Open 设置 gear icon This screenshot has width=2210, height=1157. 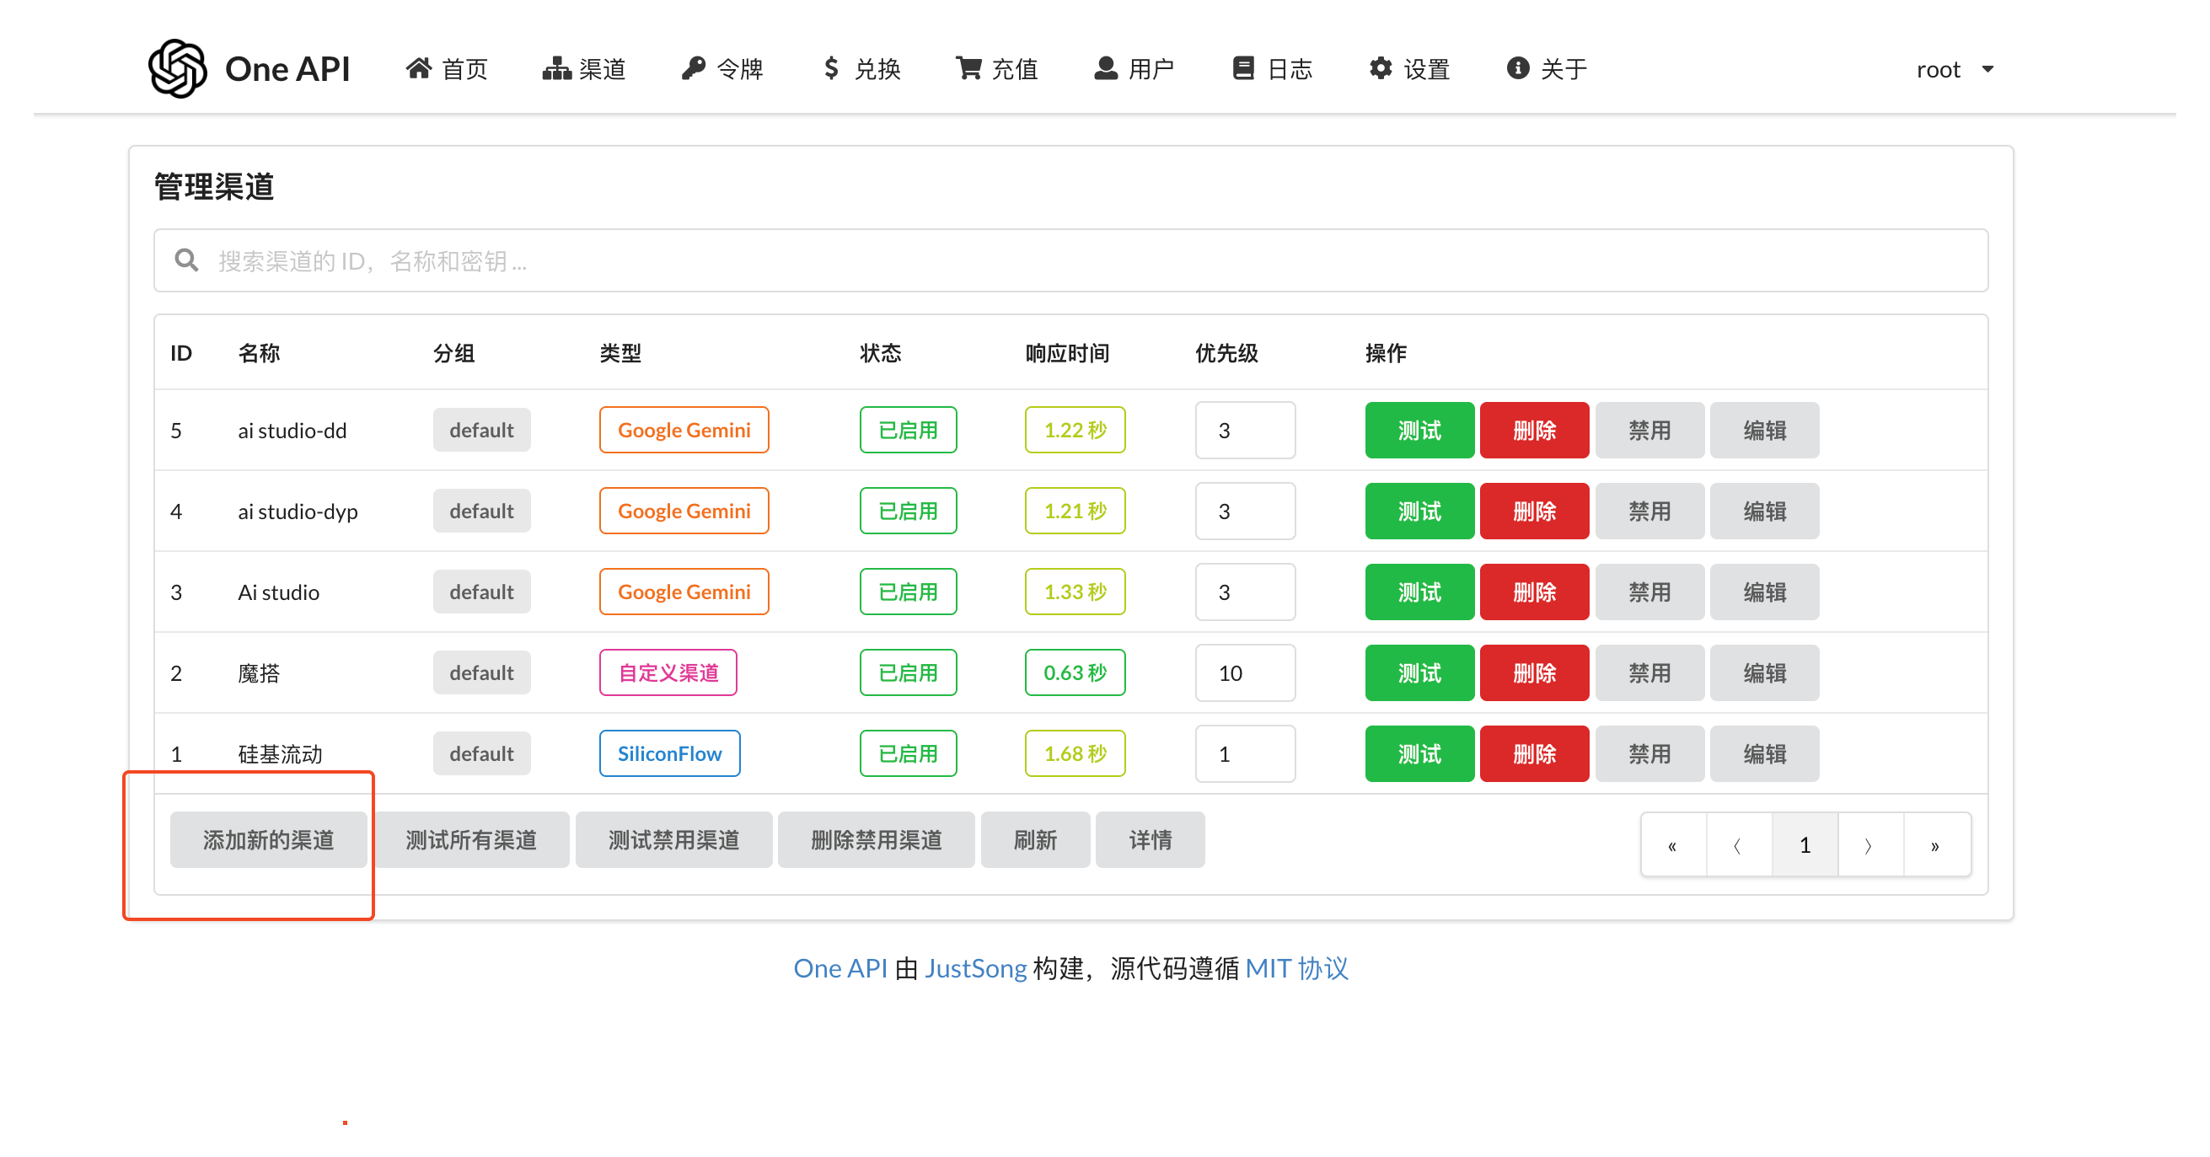(x=1381, y=68)
